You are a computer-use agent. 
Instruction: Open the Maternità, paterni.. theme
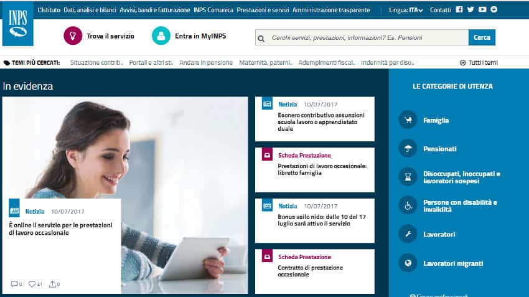pos(266,62)
